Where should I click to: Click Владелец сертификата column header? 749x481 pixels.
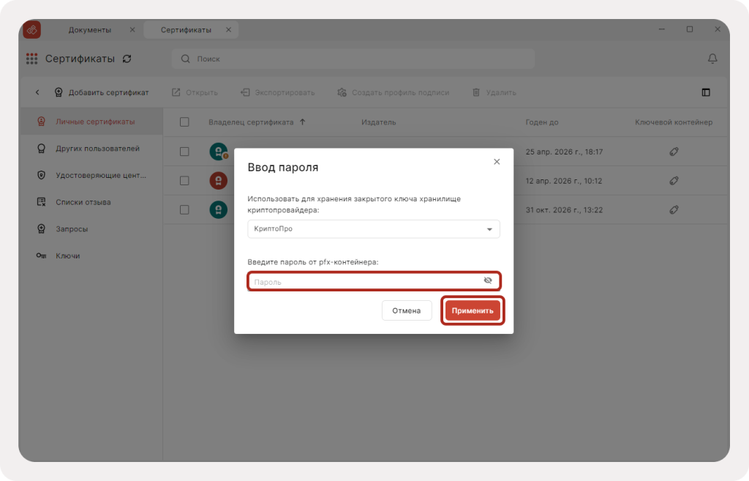pos(251,122)
